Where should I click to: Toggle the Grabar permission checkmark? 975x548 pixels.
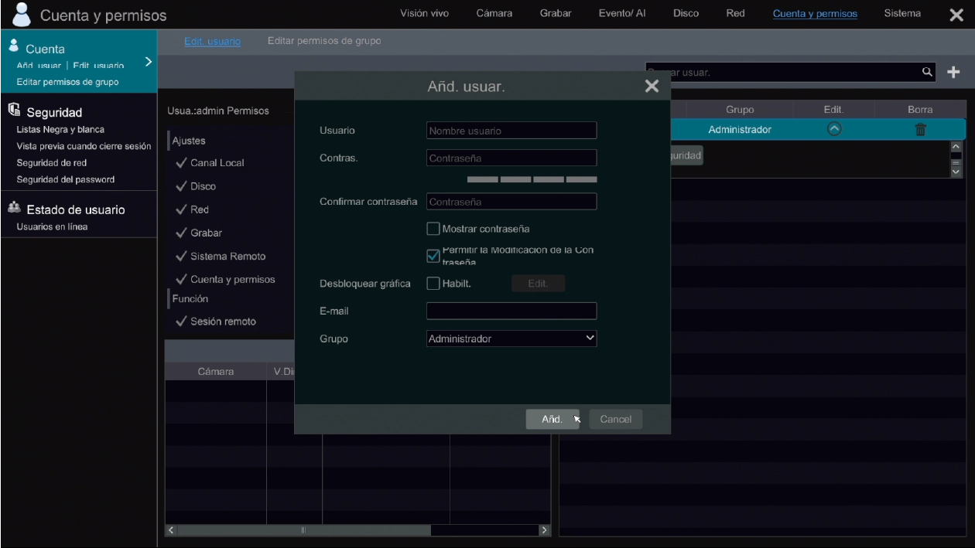click(x=181, y=233)
